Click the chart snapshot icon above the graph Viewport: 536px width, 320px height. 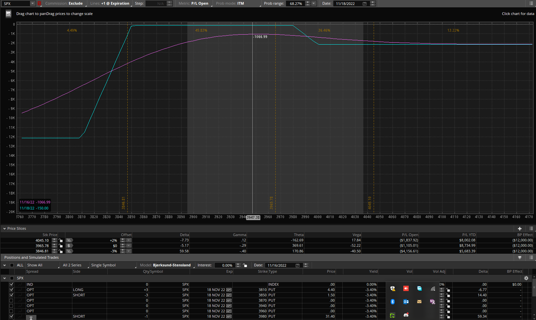8,14
